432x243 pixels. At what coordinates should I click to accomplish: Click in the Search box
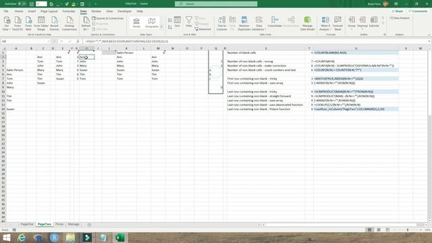pos(216,4)
